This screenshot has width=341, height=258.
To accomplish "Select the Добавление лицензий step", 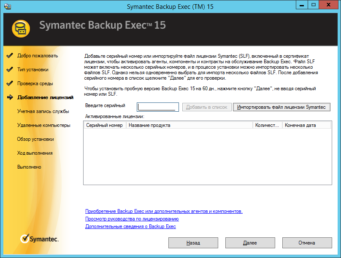I will point(45,97).
